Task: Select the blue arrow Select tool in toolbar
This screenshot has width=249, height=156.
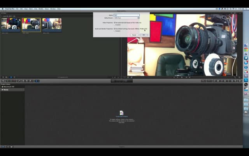Action: point(37,81)
